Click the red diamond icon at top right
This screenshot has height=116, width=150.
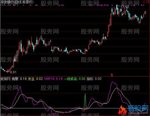[x=144, y=2]
